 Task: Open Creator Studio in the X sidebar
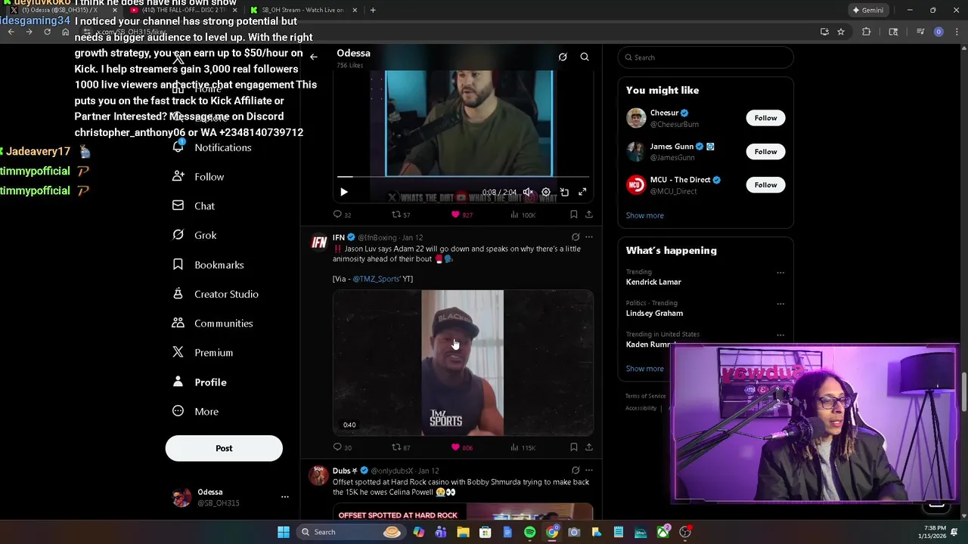(x=216, y=294)
